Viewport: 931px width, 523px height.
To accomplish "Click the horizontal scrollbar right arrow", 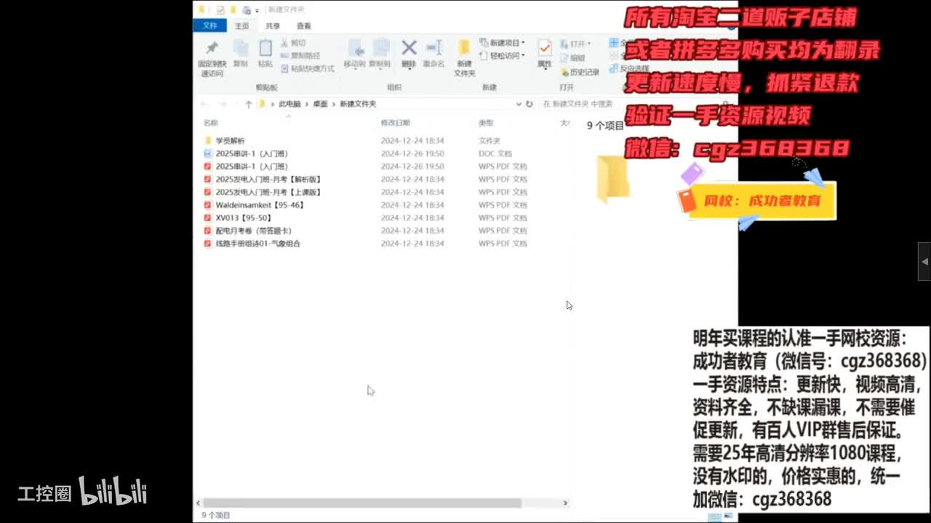I will 566,503.
